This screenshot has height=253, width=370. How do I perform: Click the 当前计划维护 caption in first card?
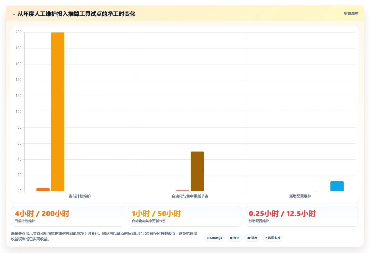pyautogui.click(x=25, y=221)
